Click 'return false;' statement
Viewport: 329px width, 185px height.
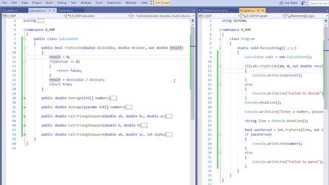(69, 71)
